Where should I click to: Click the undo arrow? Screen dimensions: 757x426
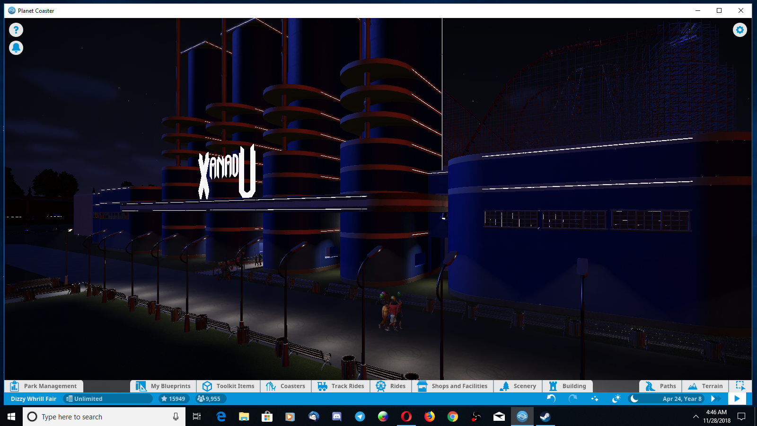(551, 399)
